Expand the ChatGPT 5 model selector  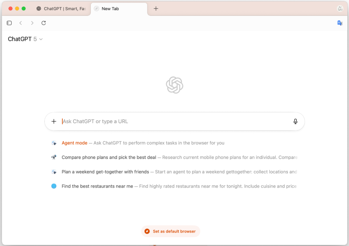(25, 39)
